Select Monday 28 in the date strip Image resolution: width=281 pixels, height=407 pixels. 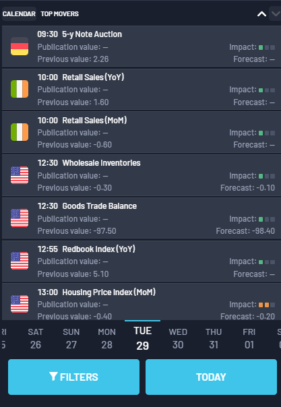tap(107, 338)
